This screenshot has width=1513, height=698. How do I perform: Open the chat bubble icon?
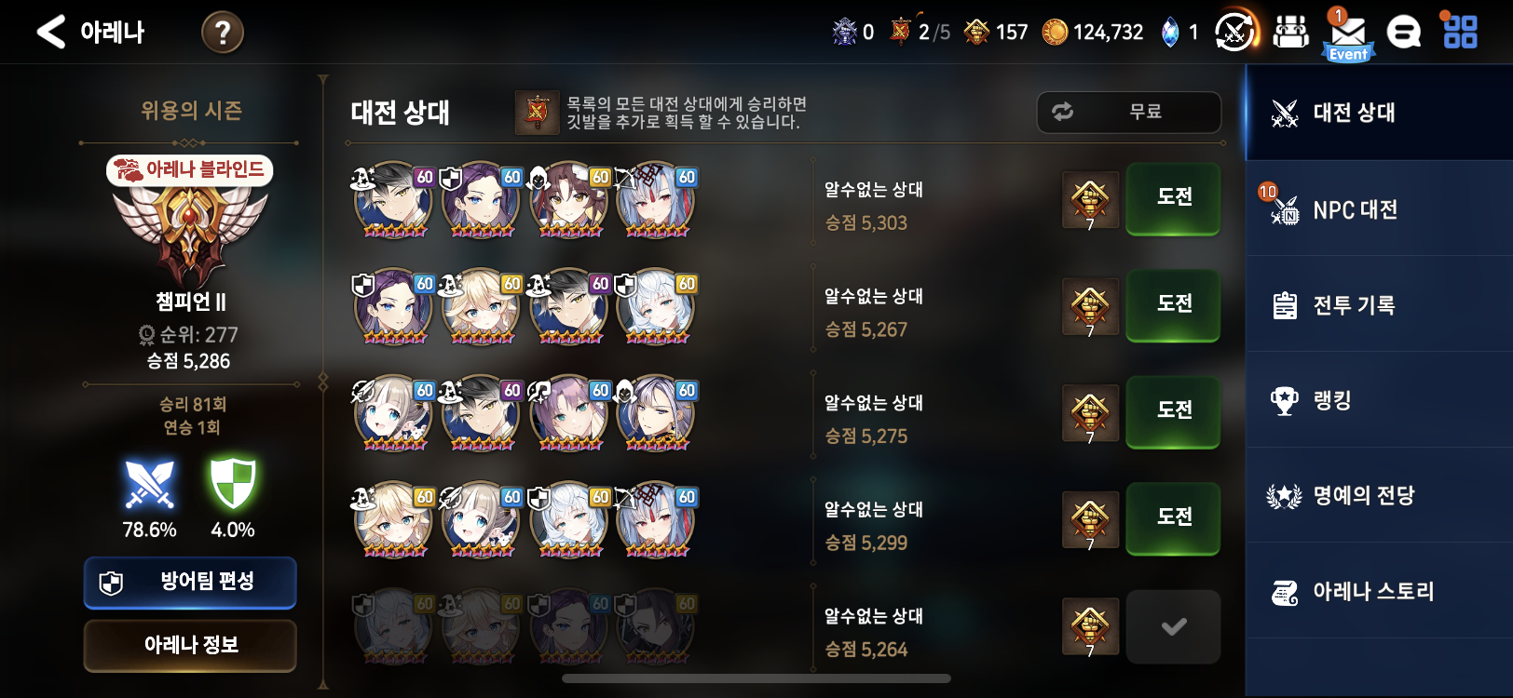click(x=1403, y=33)
